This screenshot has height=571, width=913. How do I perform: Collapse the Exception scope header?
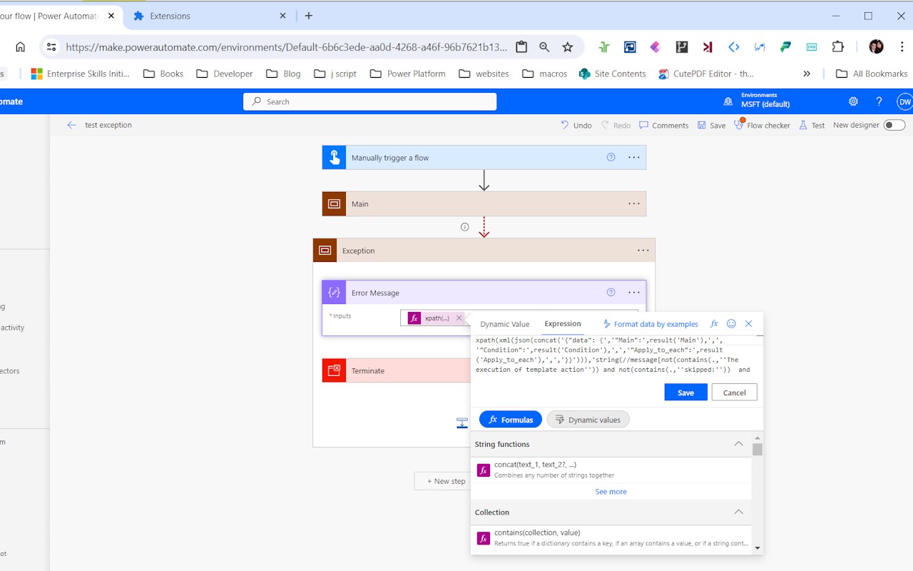click(484, 251)
